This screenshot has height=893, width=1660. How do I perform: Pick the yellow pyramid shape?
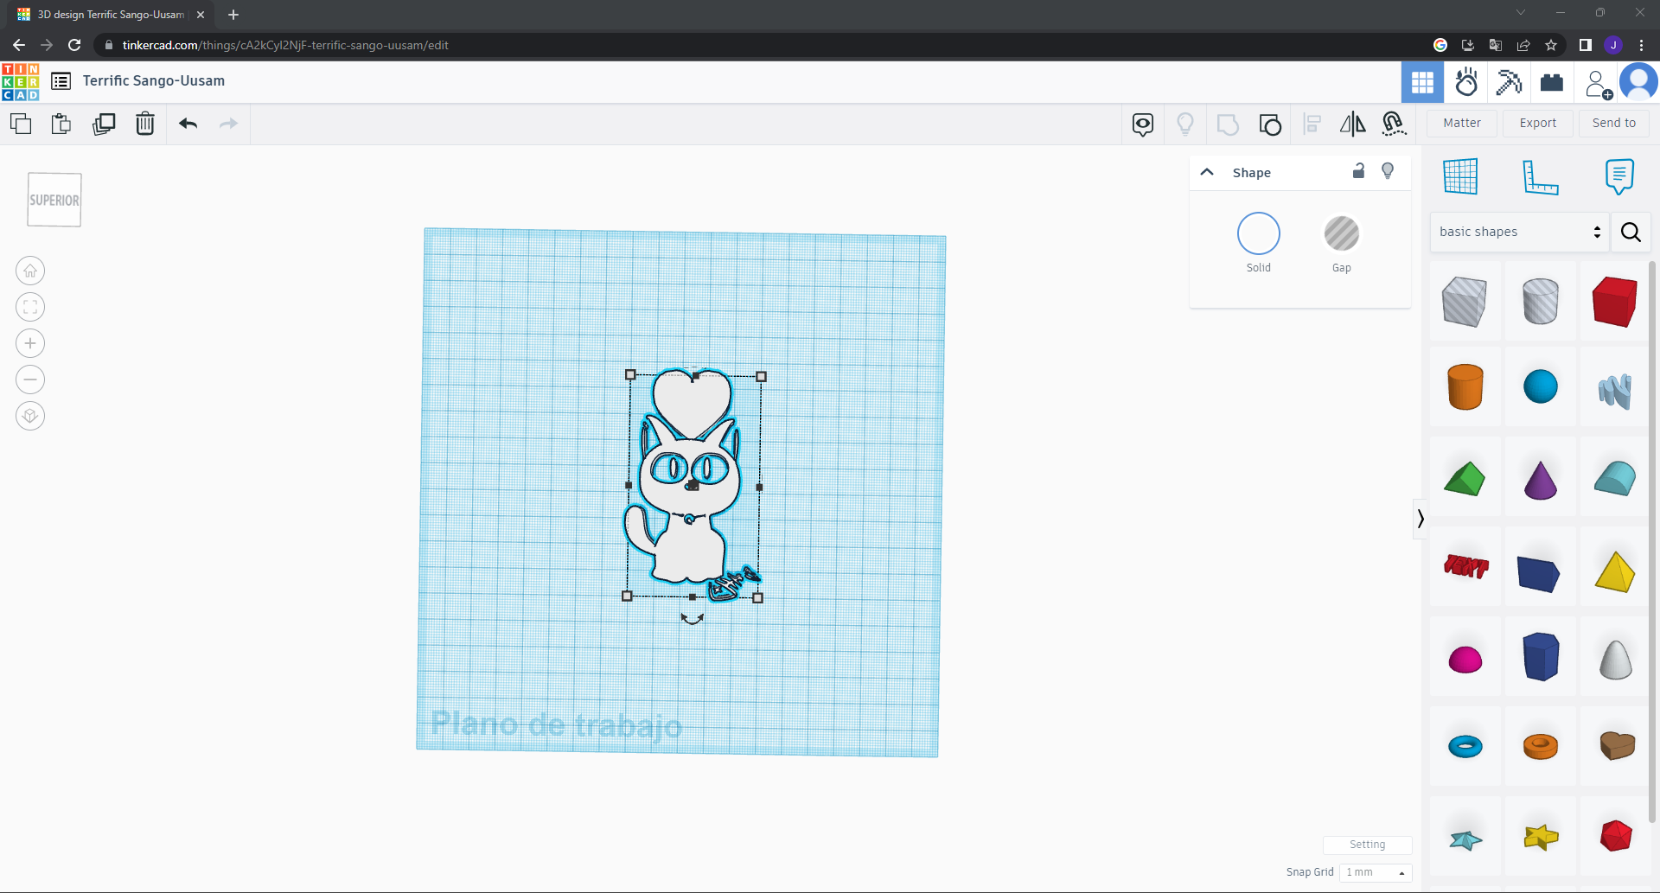click(x=1615, y=571)
